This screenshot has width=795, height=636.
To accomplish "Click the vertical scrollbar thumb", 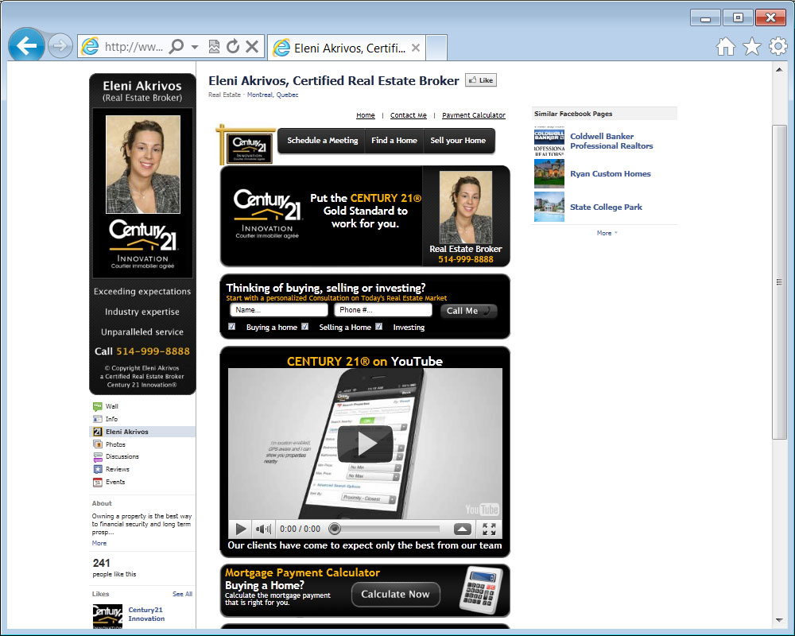I will coord(779,282).
